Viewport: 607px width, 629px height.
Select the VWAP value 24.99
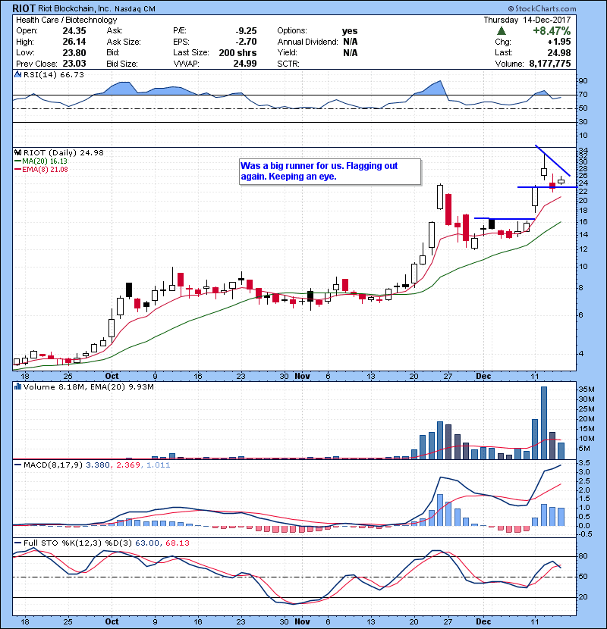point(245,64)
